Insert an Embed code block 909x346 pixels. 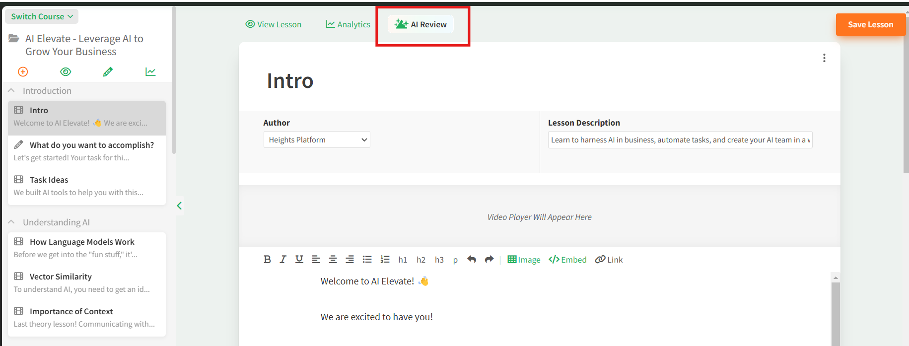click(x=567, y=260)
